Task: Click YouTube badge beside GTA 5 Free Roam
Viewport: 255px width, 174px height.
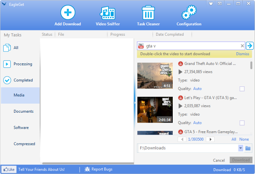Action: coord(181,132)
